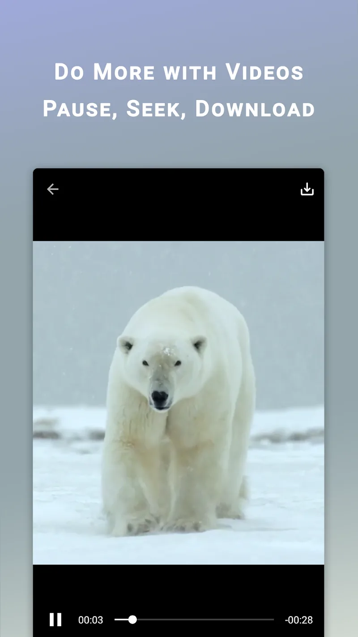
Task: Click the "Pause, Seek, Download" subtitle text
Action: 179,109
